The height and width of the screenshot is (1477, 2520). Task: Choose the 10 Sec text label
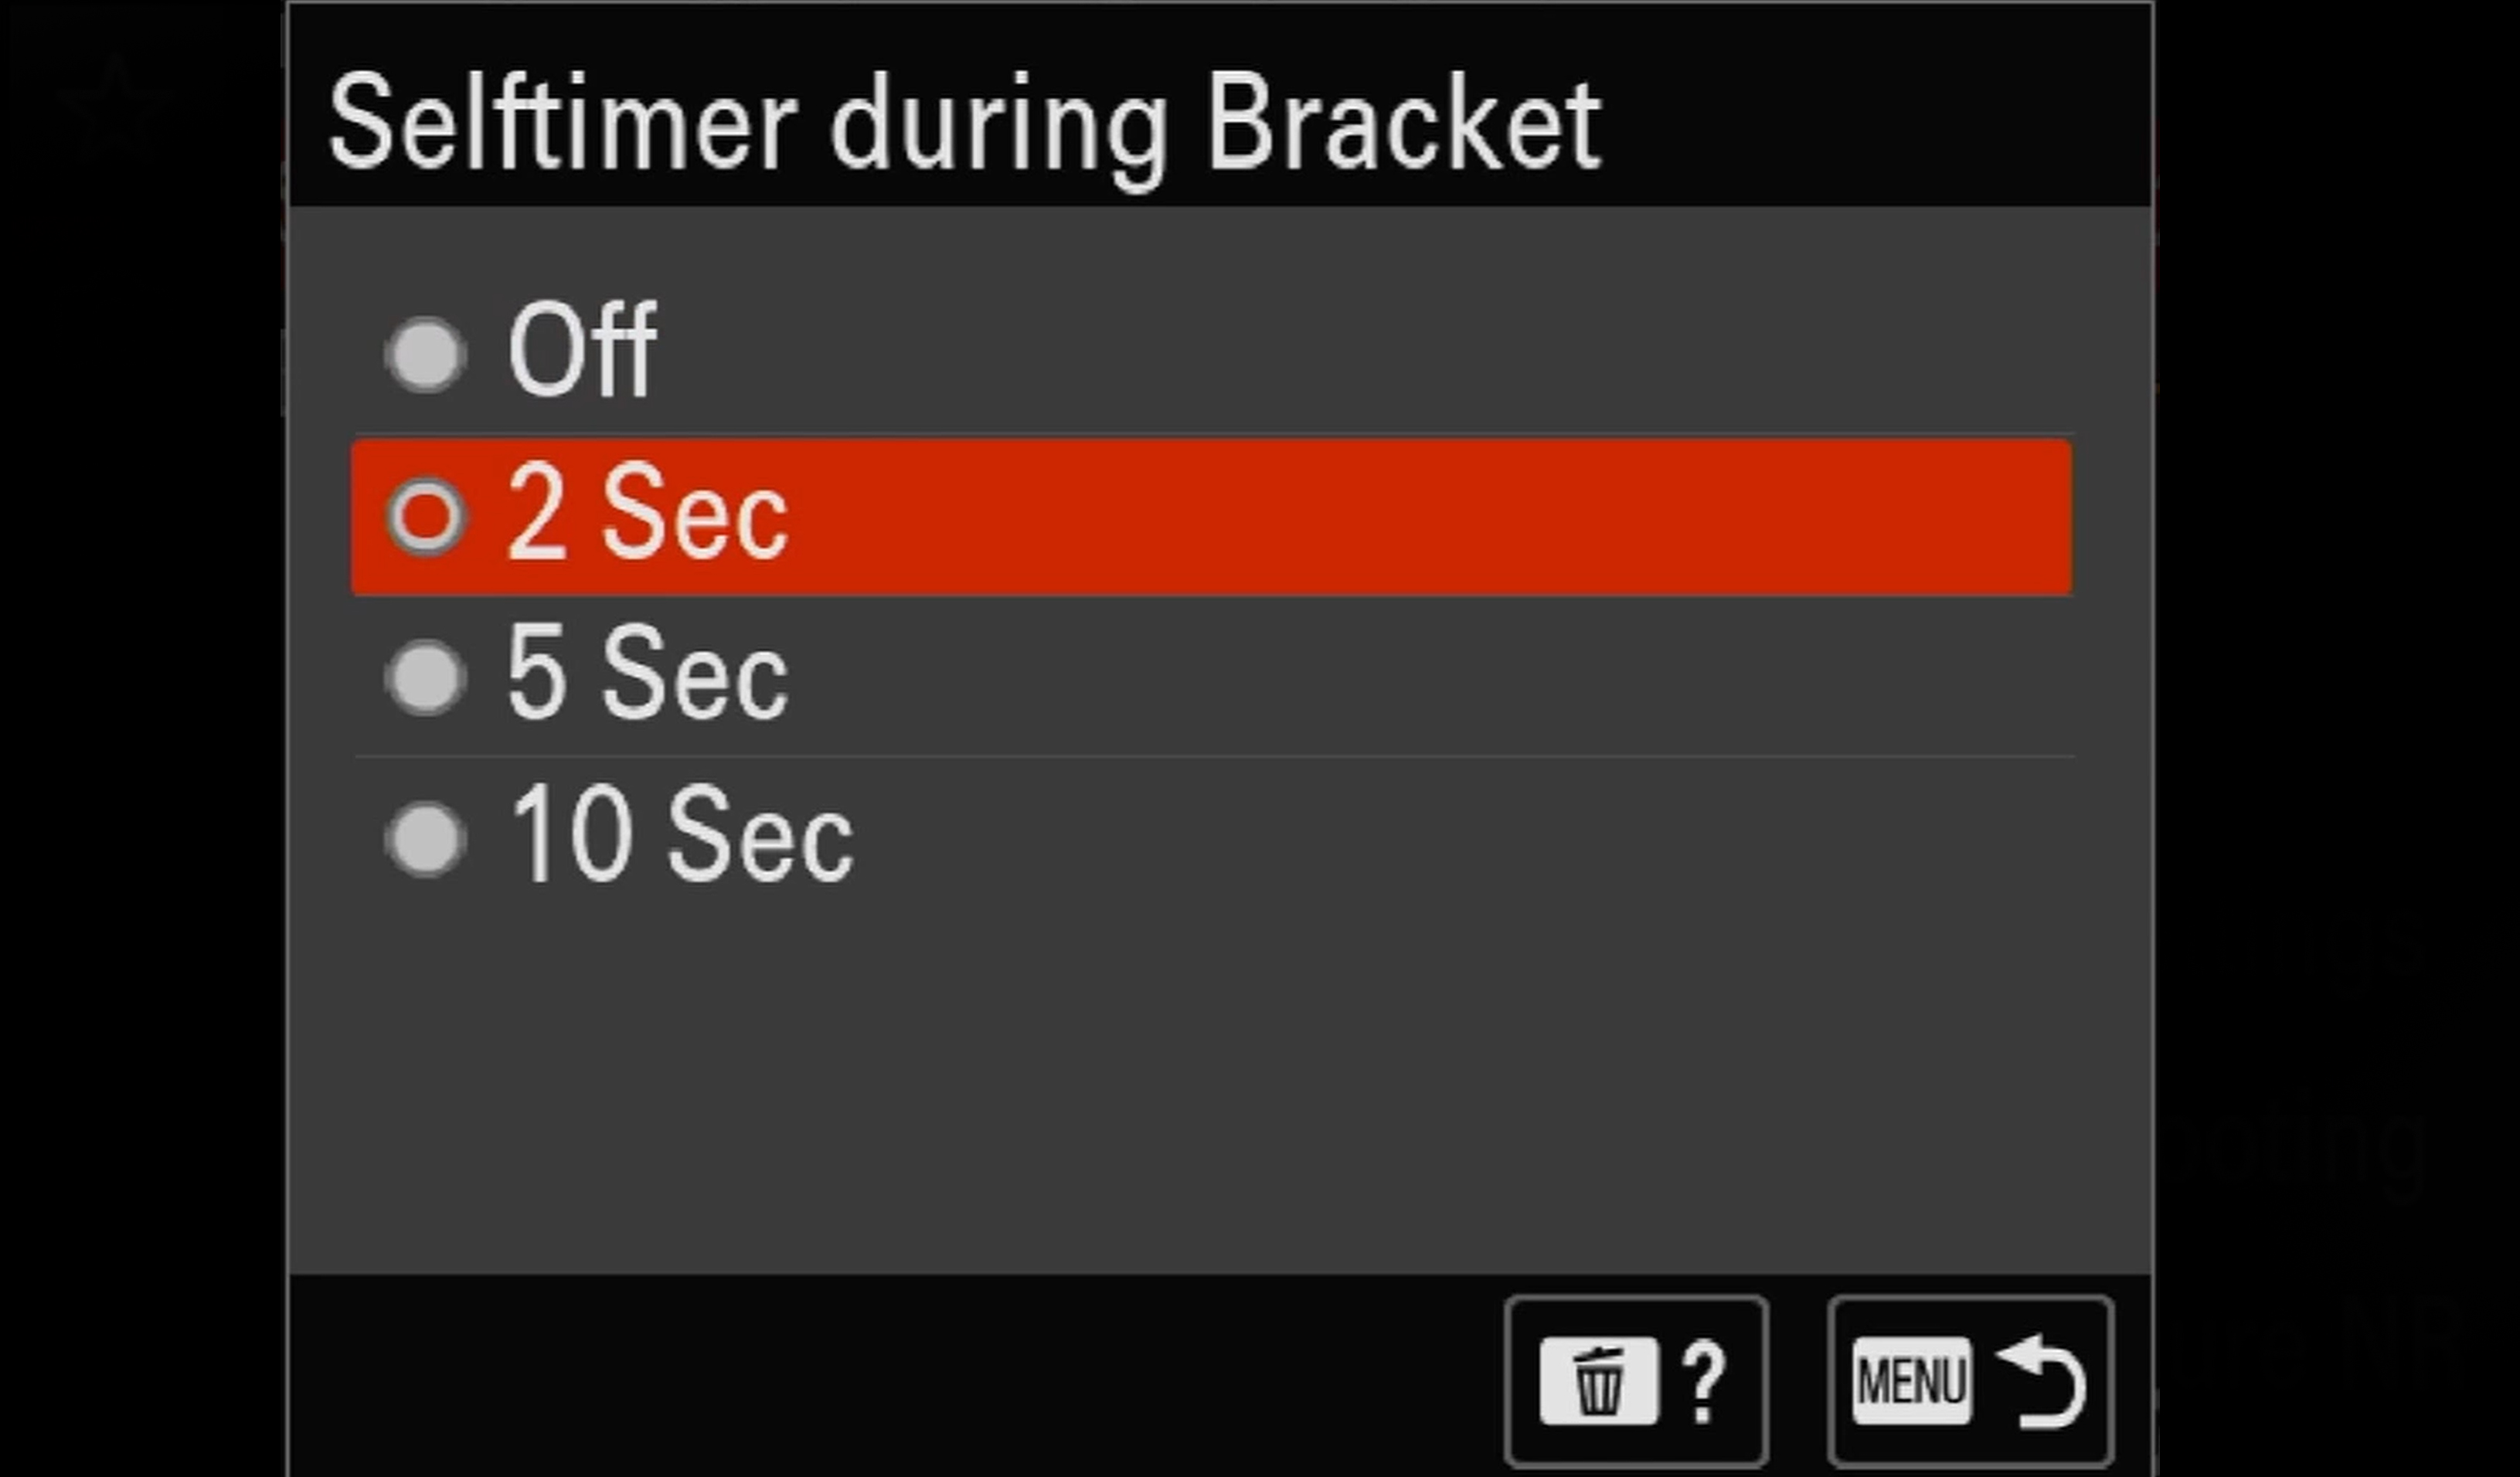click(x=681, y=833)
